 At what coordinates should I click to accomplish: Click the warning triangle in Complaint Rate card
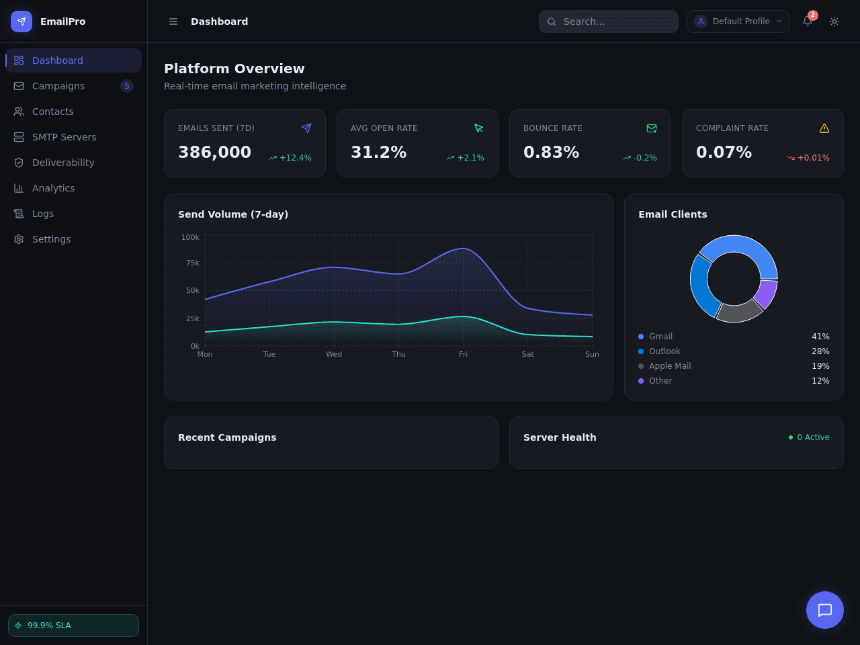point(824,128)
